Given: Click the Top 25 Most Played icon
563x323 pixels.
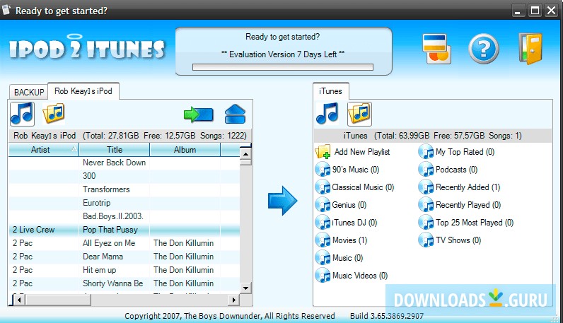Looking at the screenshot, I should (x=426, y=223).
